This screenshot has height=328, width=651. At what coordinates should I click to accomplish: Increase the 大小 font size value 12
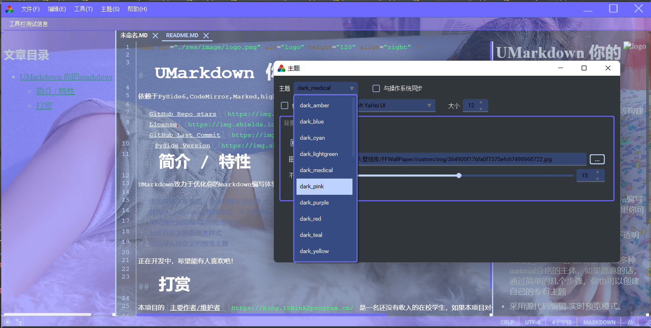coord(481,102)
